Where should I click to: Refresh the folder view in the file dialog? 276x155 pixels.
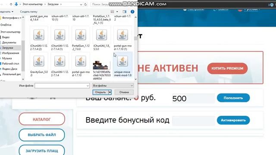(x=85, y=4)
